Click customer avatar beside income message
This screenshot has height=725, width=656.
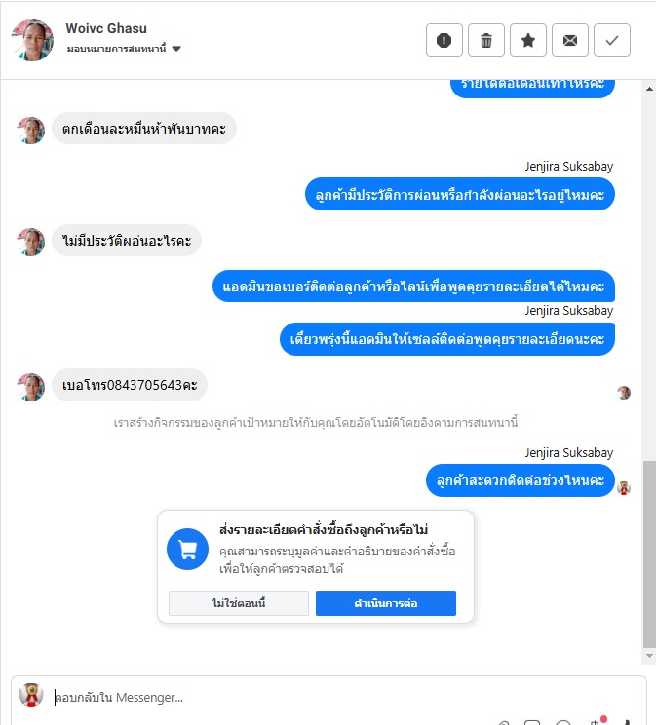click(x=31, y=131)
